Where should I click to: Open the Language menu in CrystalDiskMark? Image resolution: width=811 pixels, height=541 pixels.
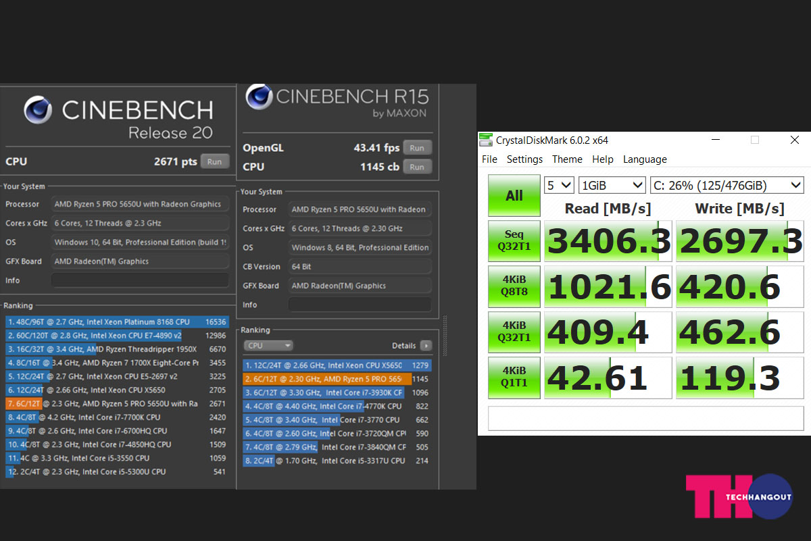pyautogui.click(x=645, y=159)
